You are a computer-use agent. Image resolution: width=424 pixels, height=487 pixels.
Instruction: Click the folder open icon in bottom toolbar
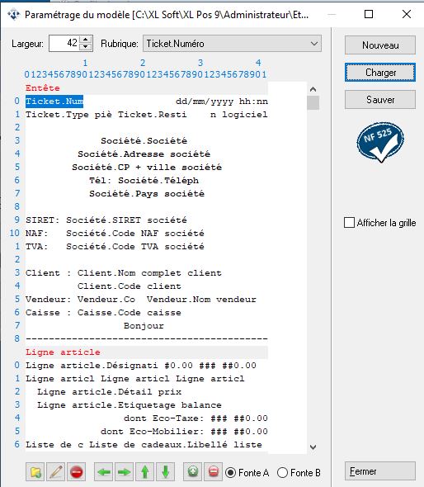pyautogui.click(x=35, y=472)
